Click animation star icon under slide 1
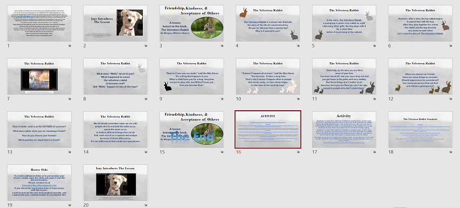This screenshot has width=460, height=208. (70, 46)
